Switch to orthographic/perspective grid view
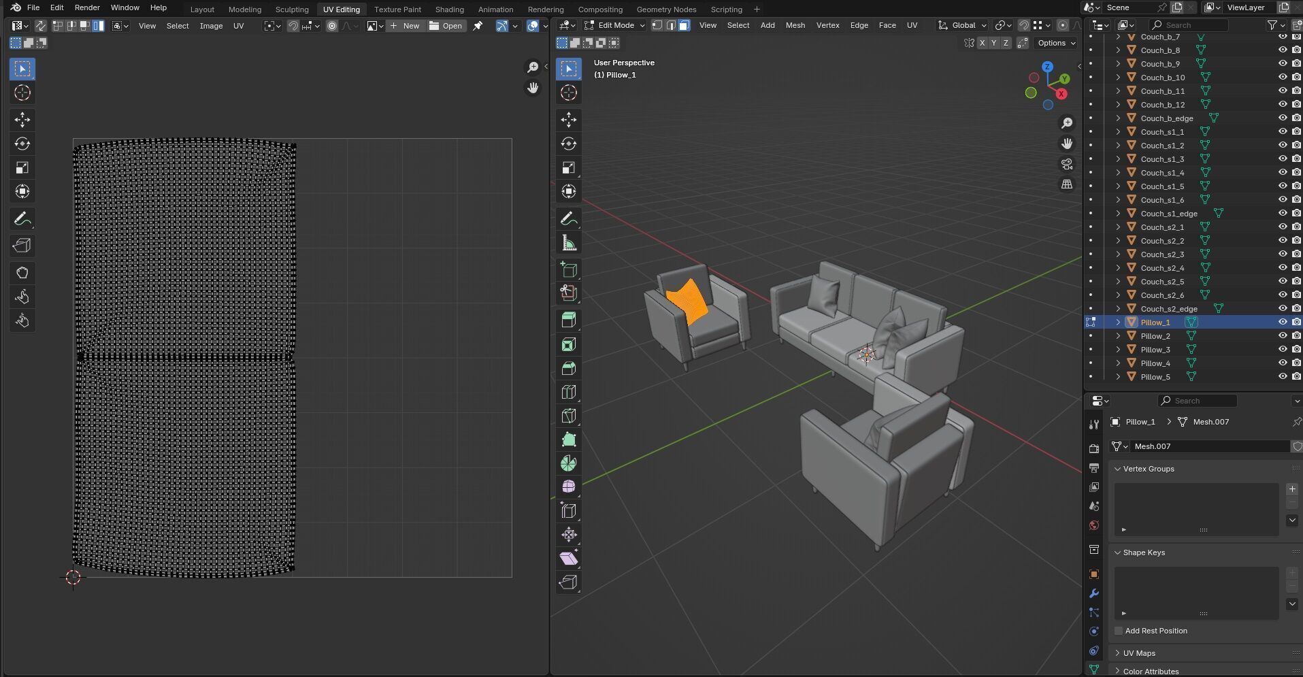This screenshot has width=1303, height=677. coord(1067,184)
